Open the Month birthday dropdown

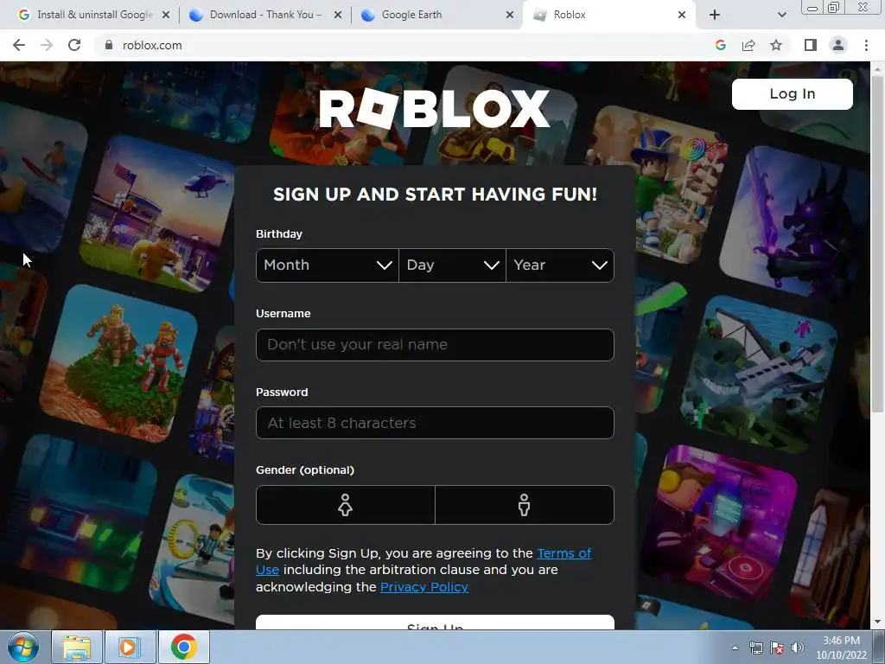(x=328, y=265)
